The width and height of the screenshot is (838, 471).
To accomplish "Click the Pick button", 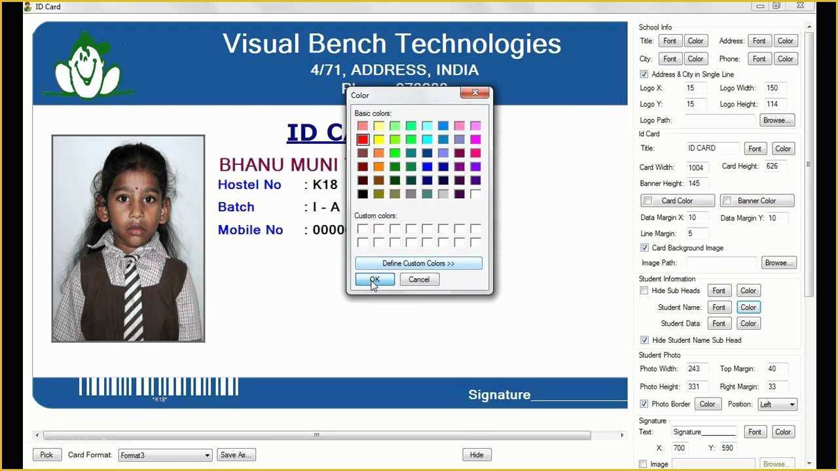I will click(x=46, y=455).
